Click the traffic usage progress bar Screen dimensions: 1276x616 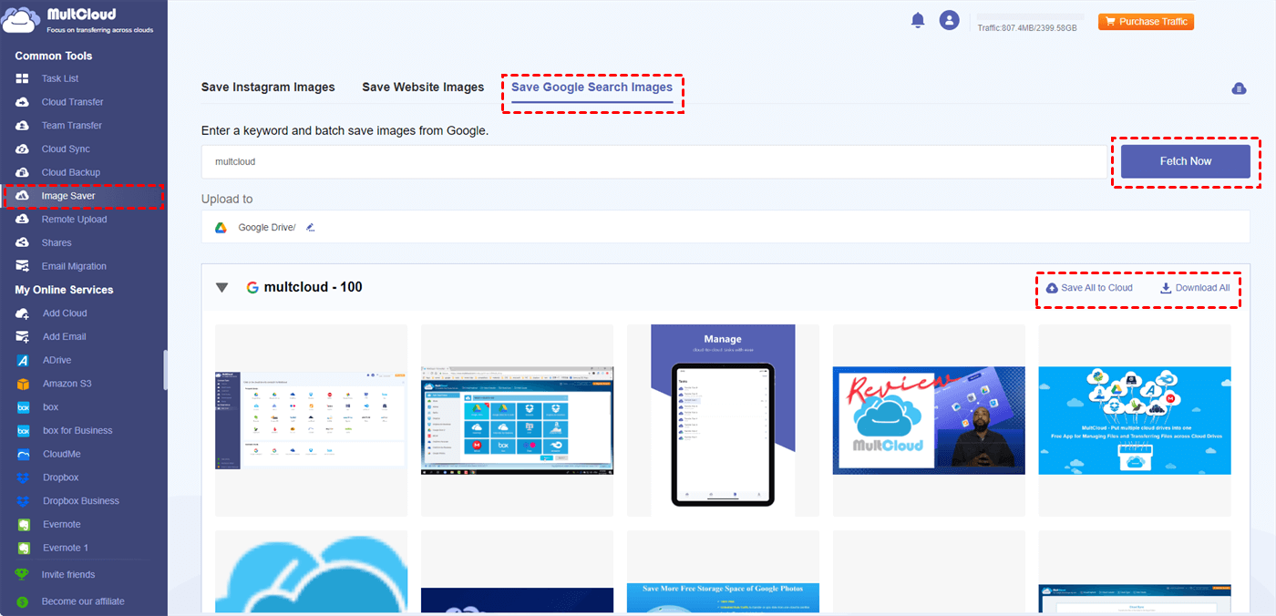[1031, 17]
